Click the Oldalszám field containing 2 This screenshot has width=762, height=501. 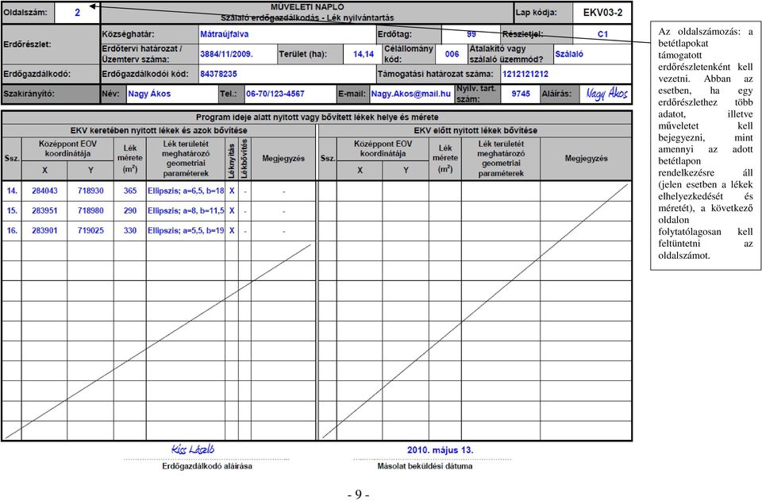click(x=77, y=13)
